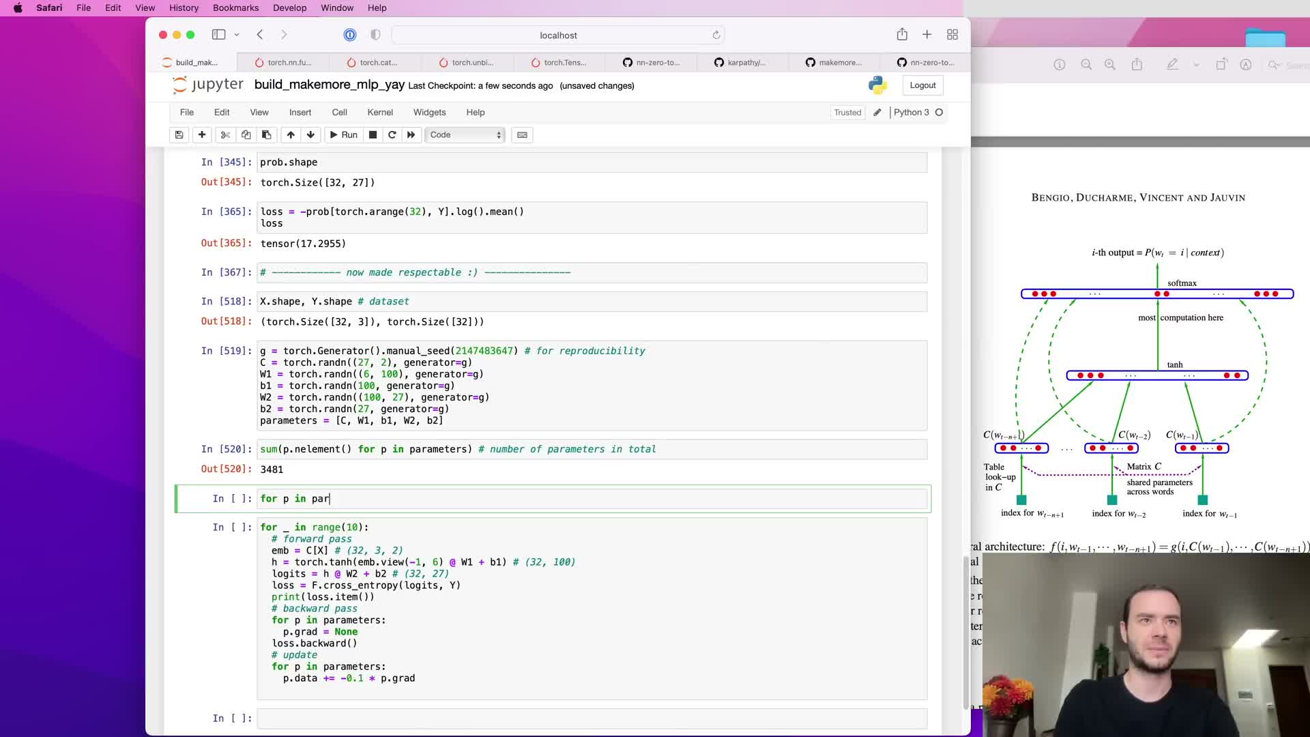The width and height of the screenshot is (1310, 737).
Task: Toggle the Trusted notebook indicator
Action: 847,113
